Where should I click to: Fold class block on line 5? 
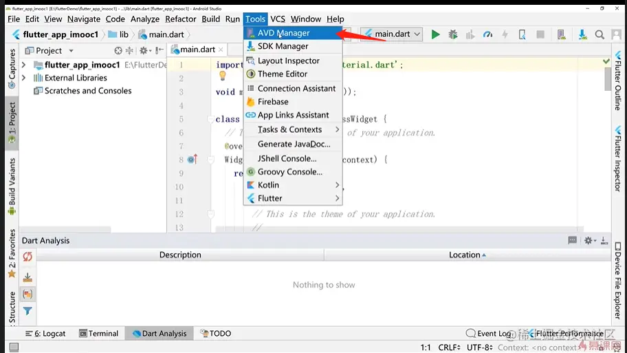coord(210,119)
